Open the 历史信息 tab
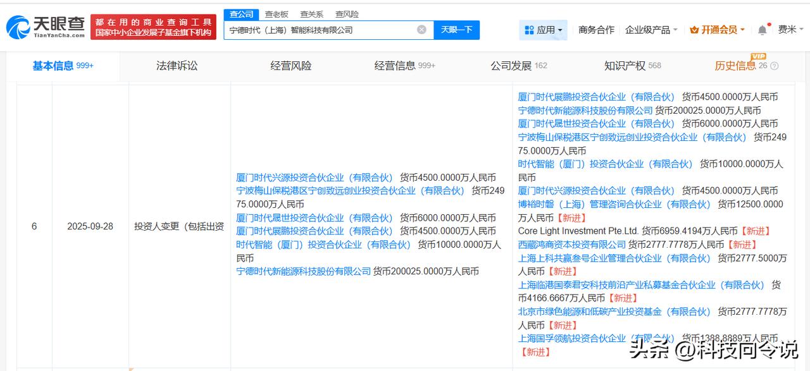Image resolution: width=810 pixels, height=371 pixels. click(x=741, y=66)
